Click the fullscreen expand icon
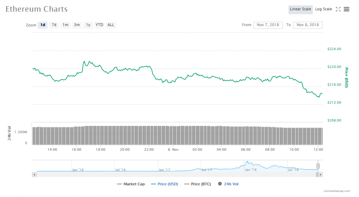This screenshot has width=359, height=197. pyautogui.click(x=338, y=9)
